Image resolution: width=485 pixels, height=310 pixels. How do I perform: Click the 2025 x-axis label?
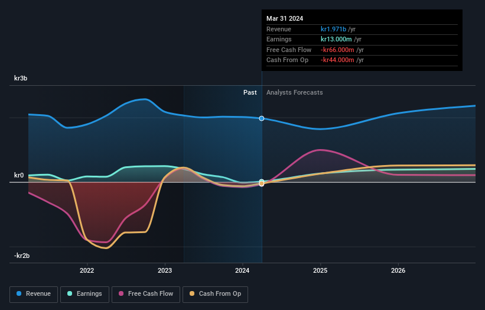click(x=320, y=270)
